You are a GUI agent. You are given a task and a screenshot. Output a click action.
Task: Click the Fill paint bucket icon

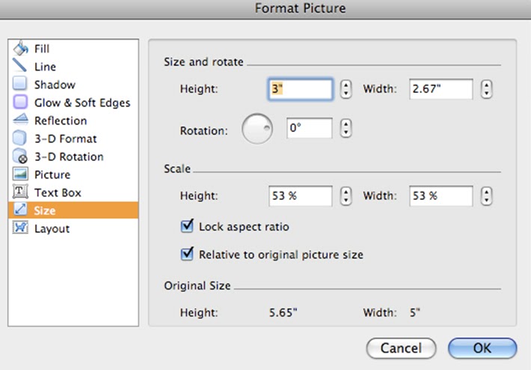[21, 49]
